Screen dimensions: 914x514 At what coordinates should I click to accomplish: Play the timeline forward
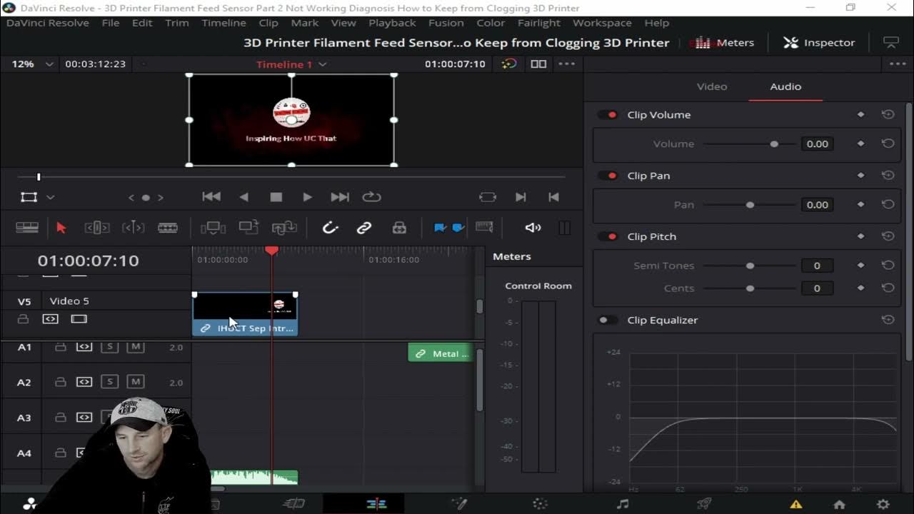(x=307, y=197)
